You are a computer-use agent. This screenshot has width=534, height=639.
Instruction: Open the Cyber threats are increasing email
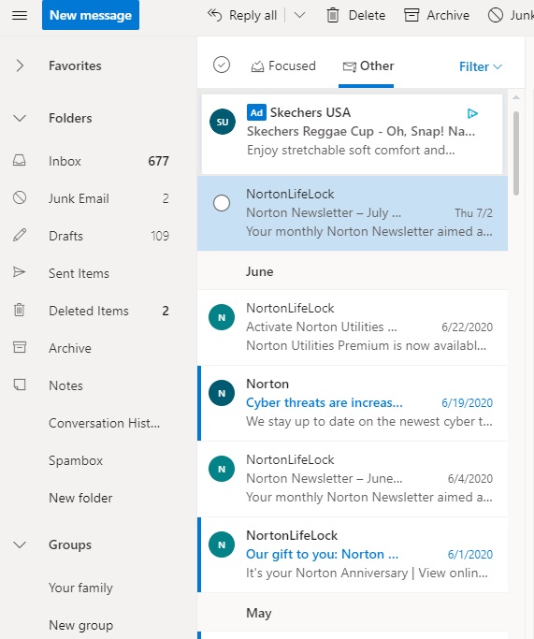point(353,403)
